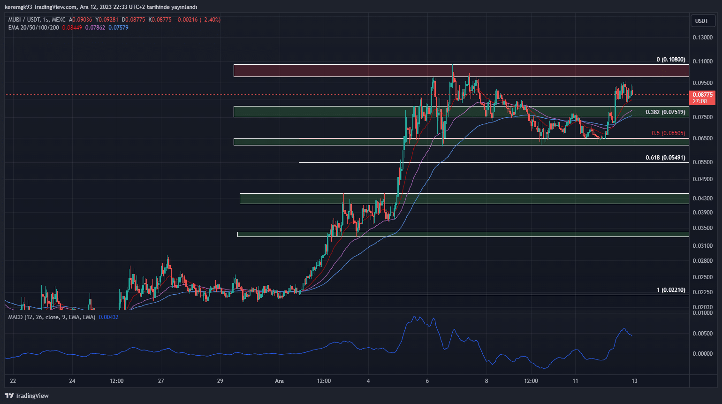Click the Fibonacci 0.618 (0.05491) label
Viewport: 722px width, 404px height.
pos(665,158)
